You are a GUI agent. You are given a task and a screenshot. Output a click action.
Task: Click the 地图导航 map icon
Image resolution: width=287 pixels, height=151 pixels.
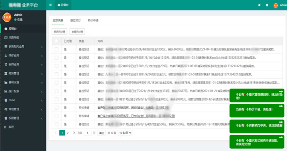pyautogui.click(x=6, y=38)
